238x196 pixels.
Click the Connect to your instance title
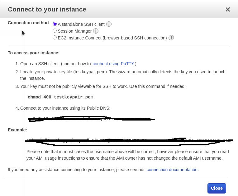47,9
